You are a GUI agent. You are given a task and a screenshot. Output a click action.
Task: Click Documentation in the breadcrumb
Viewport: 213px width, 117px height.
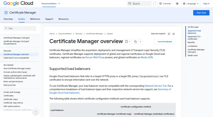[x=65, y=34]
